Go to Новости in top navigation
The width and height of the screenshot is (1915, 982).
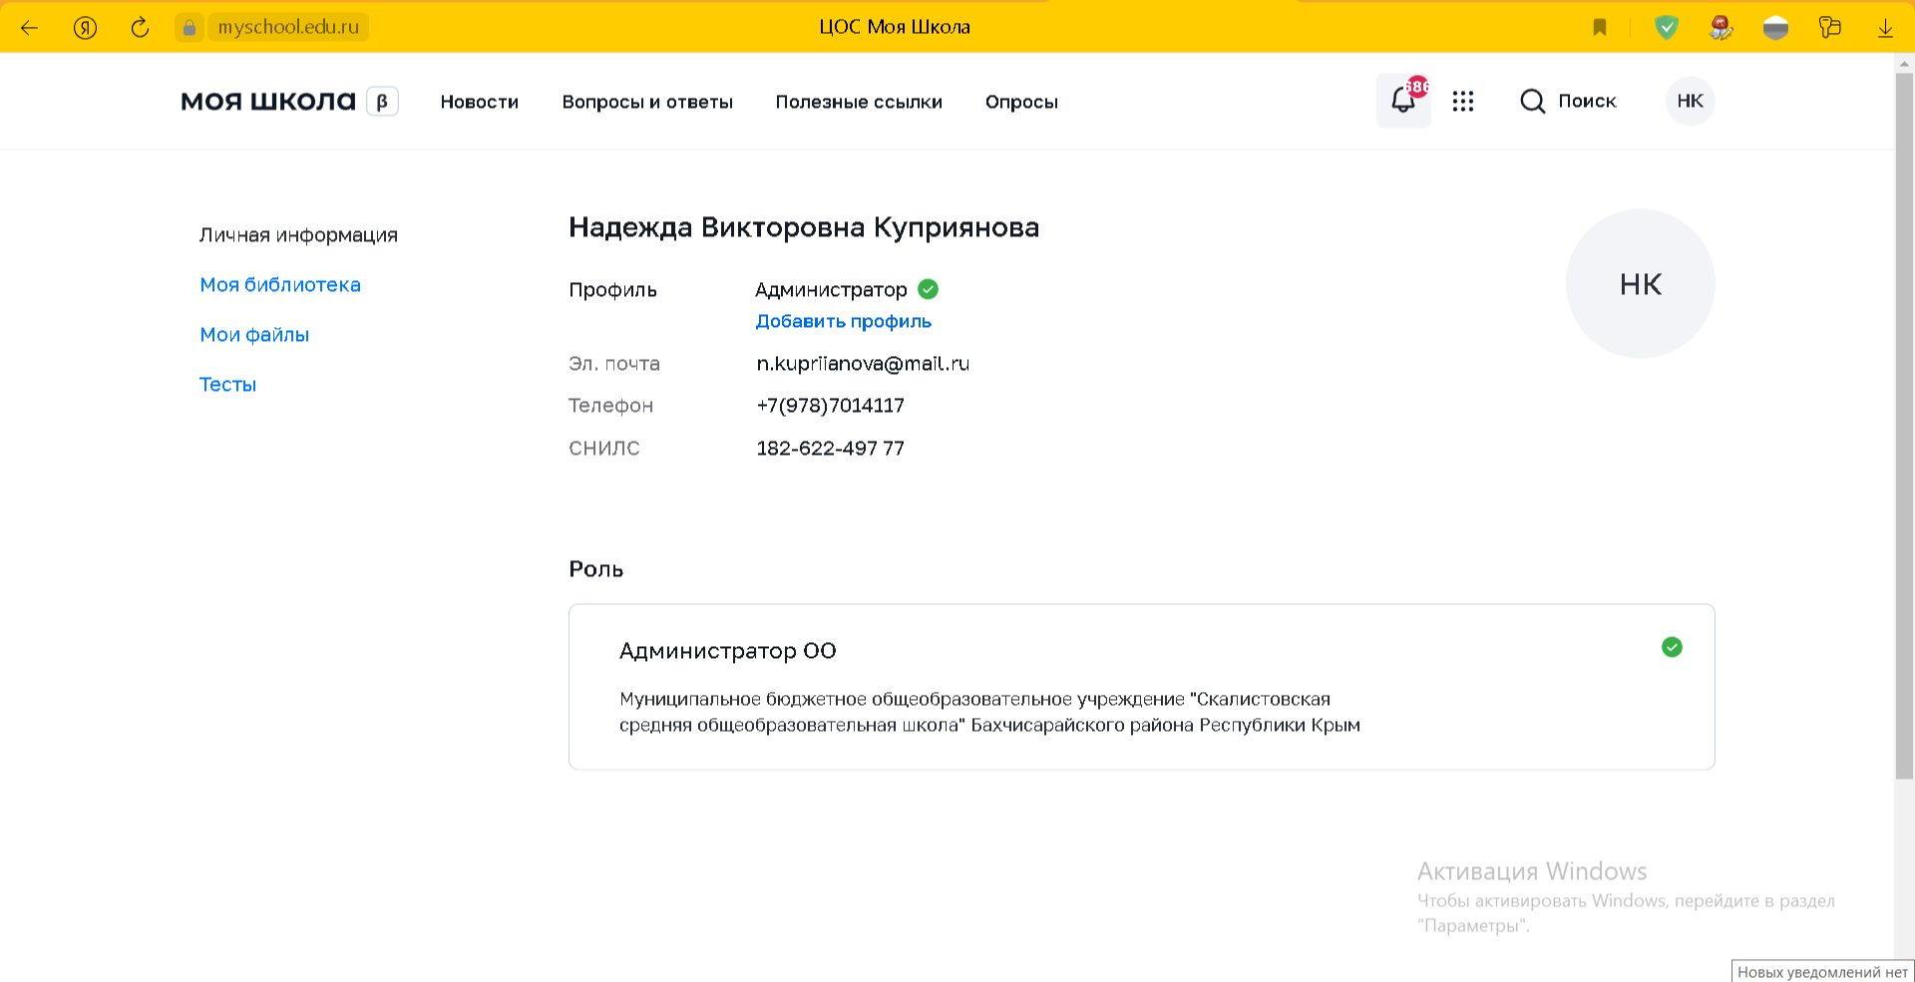pos(479,102)
